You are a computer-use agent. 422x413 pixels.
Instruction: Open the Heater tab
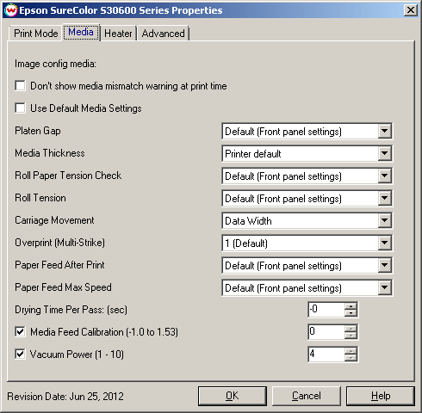coord(118,34)
